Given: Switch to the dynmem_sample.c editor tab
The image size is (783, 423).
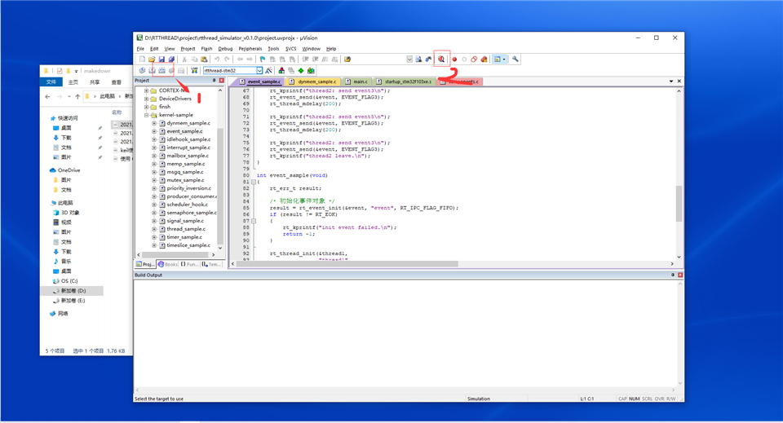Looking at the screenshot, I should tap(313, 82).
